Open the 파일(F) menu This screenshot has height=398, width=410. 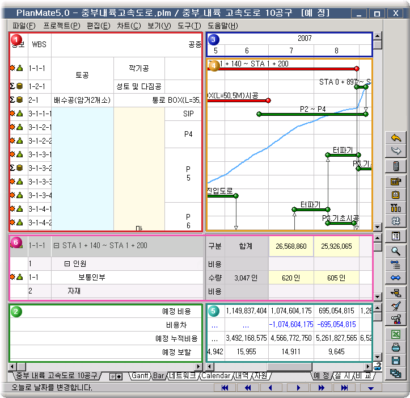pos(23,26)
